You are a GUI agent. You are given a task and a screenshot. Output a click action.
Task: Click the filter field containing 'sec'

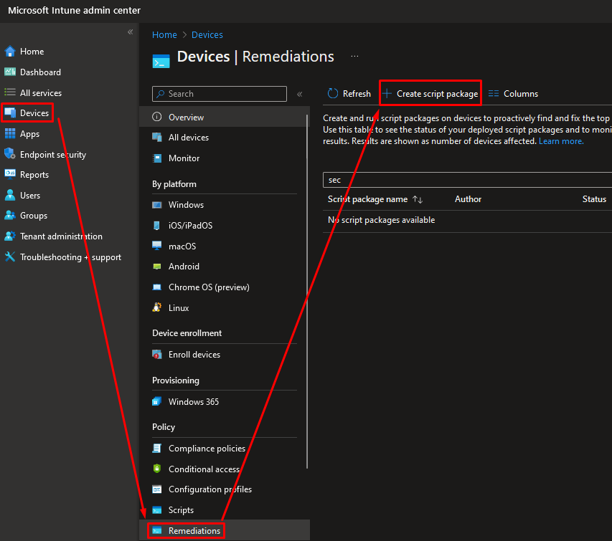pos(467,180)
